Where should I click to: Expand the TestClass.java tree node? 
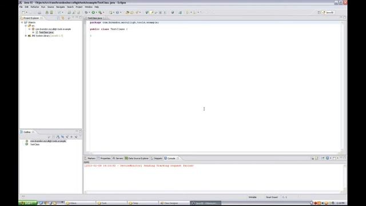(33, 33)
